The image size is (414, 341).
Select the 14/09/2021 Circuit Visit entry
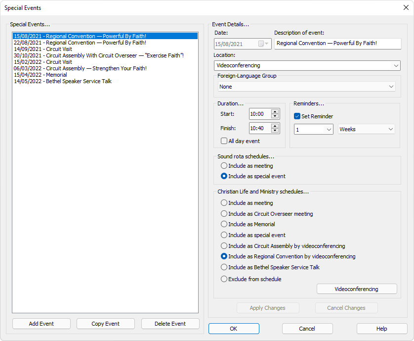coord(43,49)
